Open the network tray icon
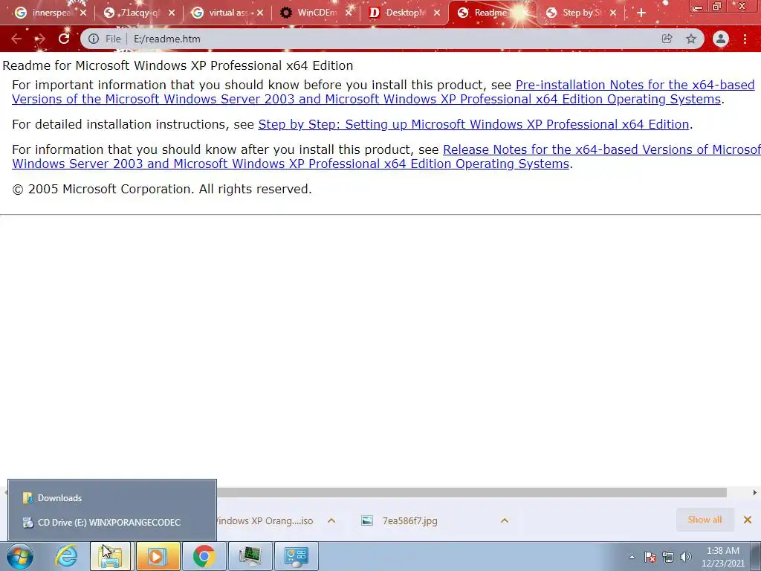 click(668, 557)
